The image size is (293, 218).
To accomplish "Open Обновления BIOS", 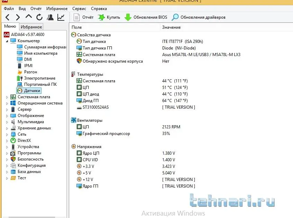I will pyautogui.click(x=146, y=17).
